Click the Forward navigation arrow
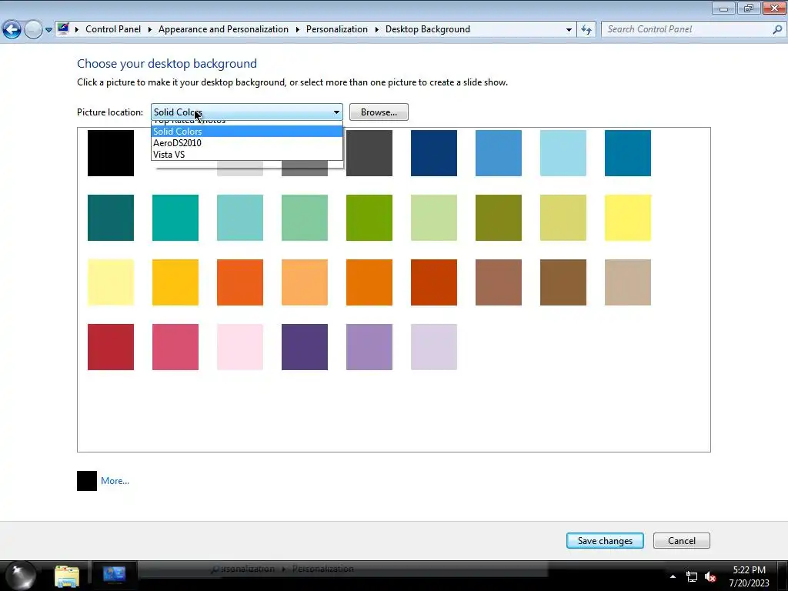788x591 pixels. (x=33, y=30)
